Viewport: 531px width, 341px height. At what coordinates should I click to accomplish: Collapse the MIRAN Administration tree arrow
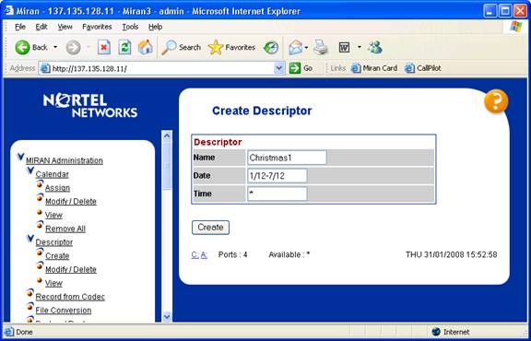pos(20,157)
